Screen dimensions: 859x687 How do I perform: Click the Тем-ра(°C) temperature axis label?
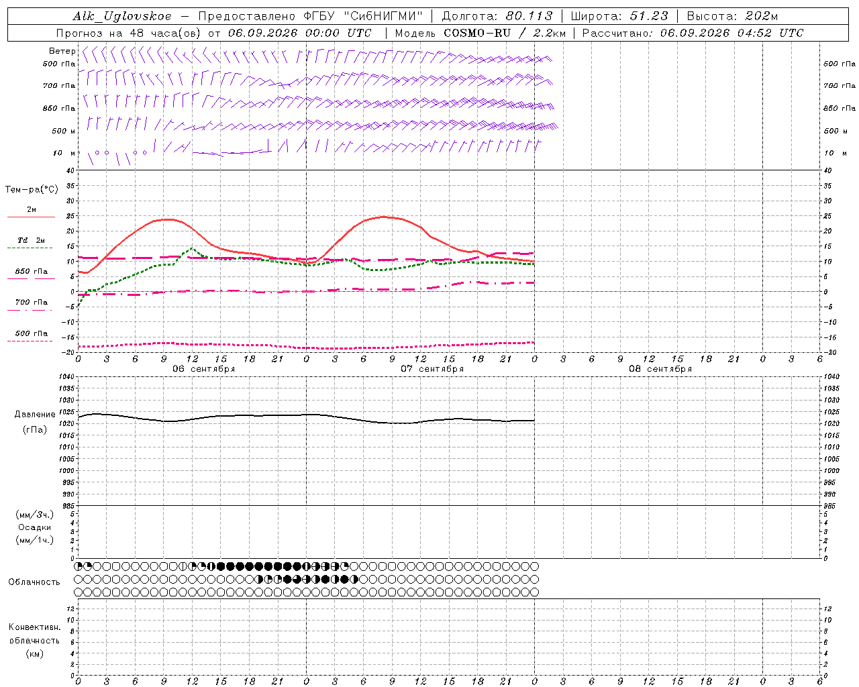tap(32, 190)
